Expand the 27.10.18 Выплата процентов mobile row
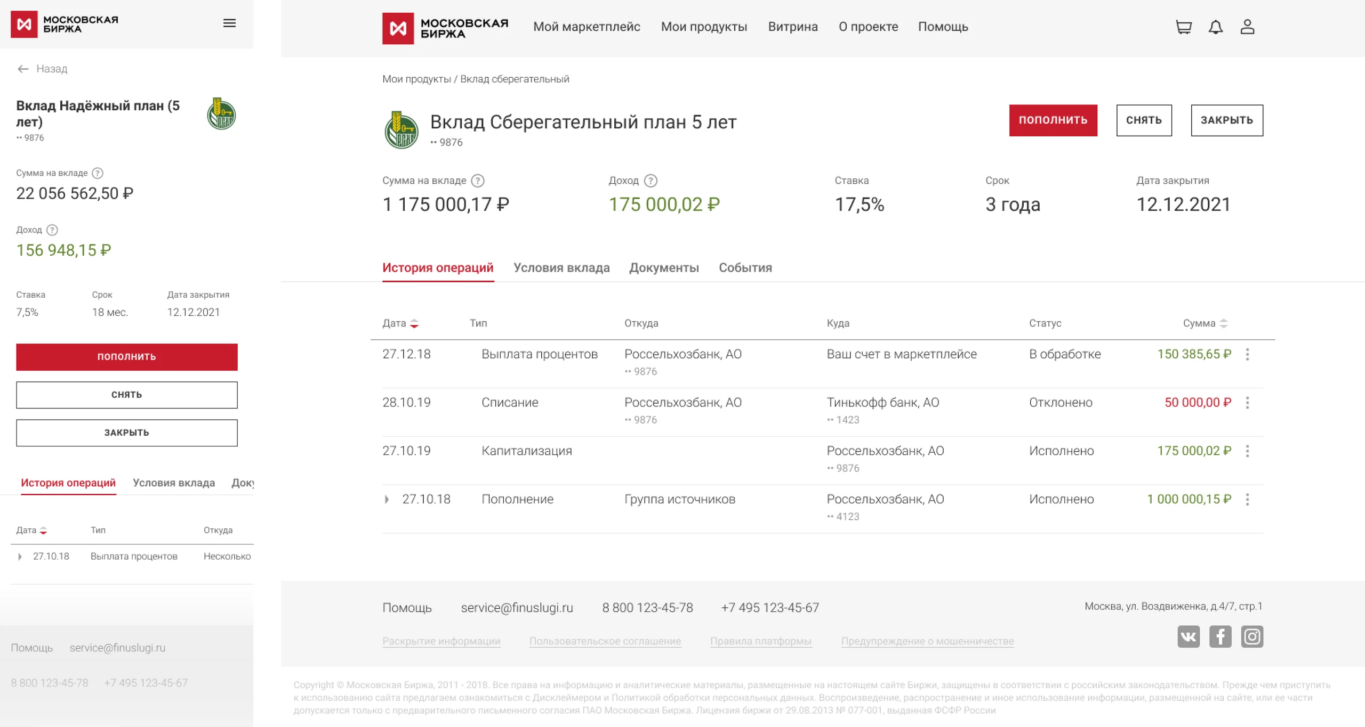The height and width of the screenshot is (727, 1365). (20, 557)
